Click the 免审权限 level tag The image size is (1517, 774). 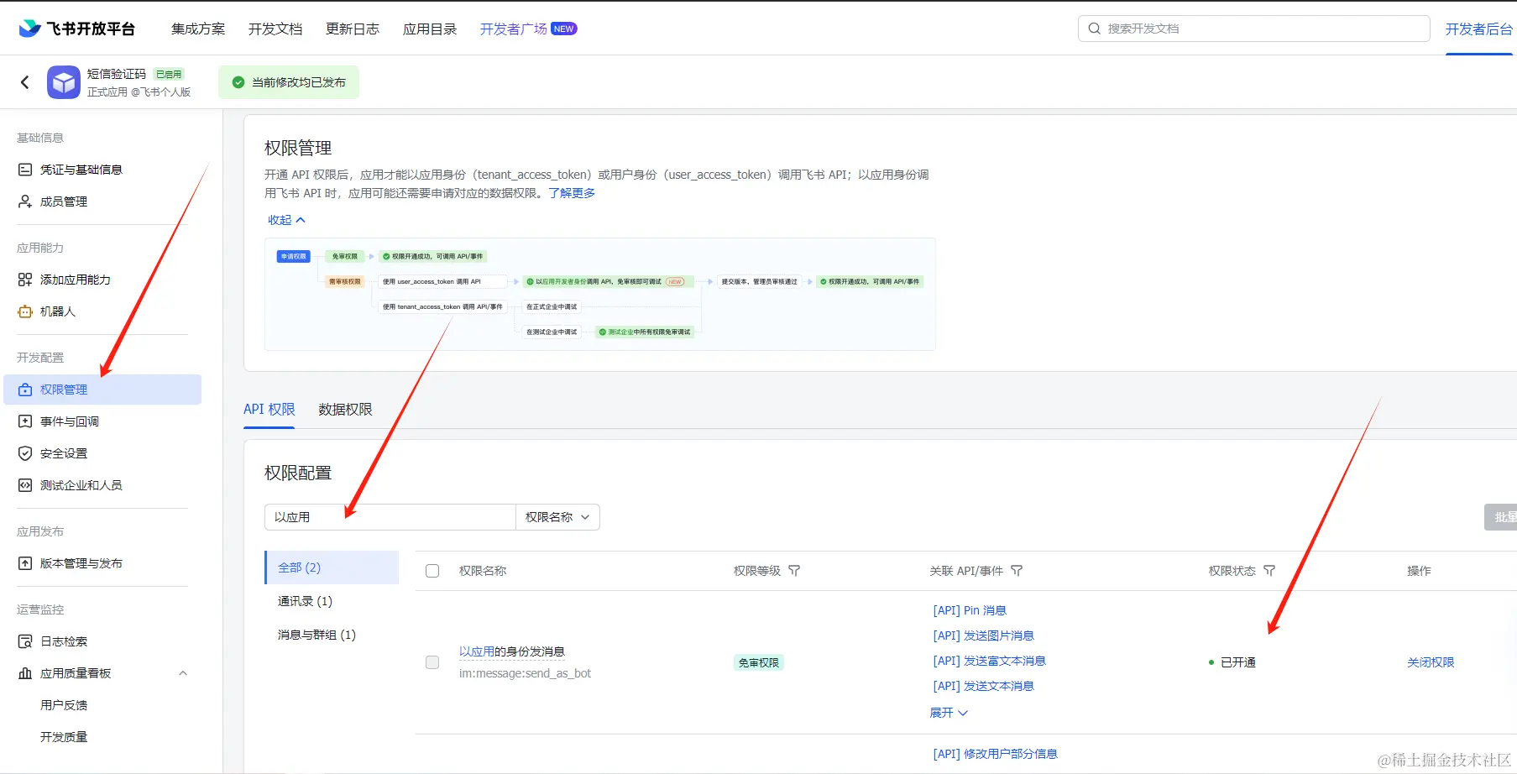coord(759,662)
